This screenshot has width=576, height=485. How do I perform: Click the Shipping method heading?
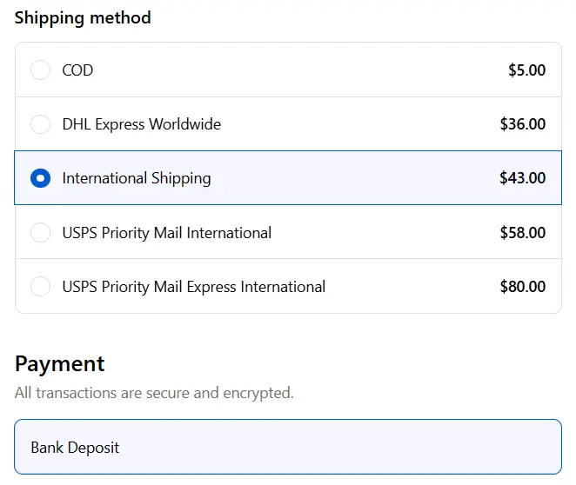[83, 17]
